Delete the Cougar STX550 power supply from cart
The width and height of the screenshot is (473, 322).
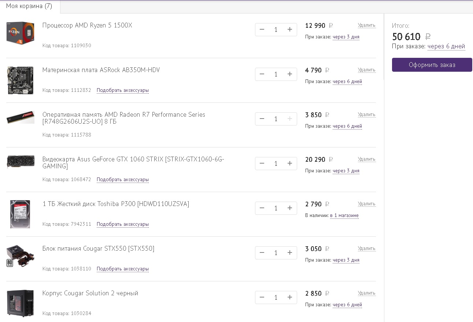pos(366,248)
